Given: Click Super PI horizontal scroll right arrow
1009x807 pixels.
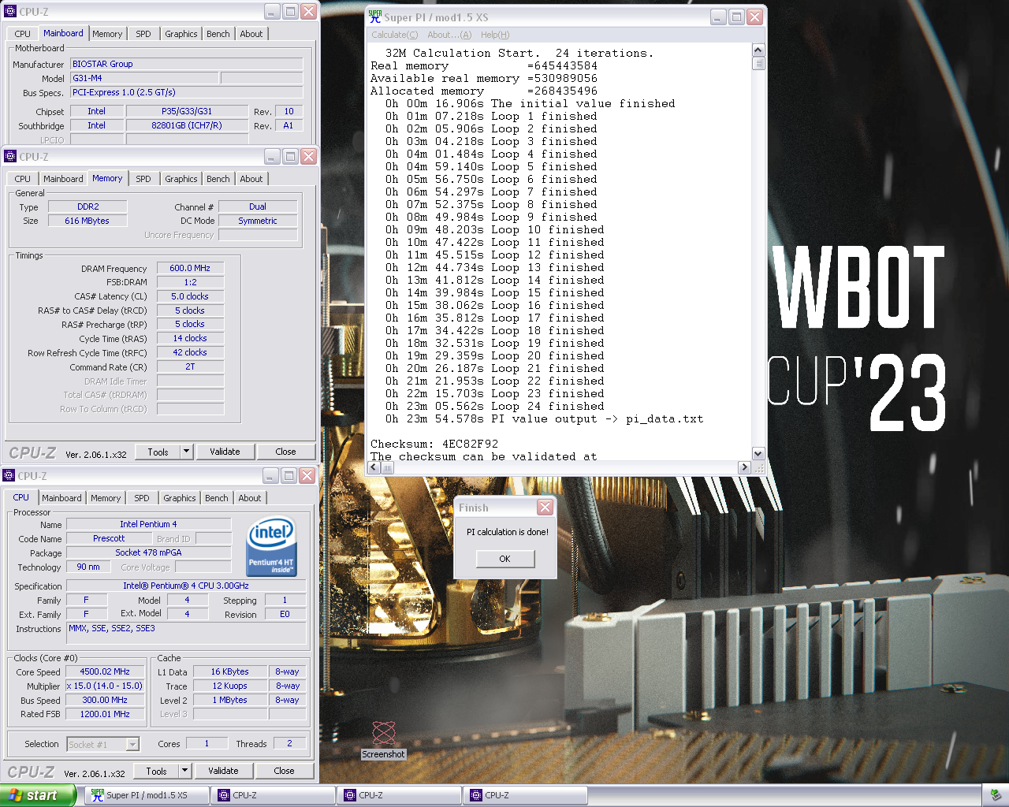Looking at the screenshot, I should (x=744, y=467).
